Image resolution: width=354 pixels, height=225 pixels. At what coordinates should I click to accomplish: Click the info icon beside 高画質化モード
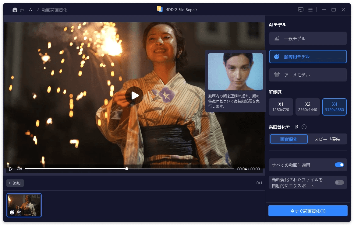pos(304,127)
